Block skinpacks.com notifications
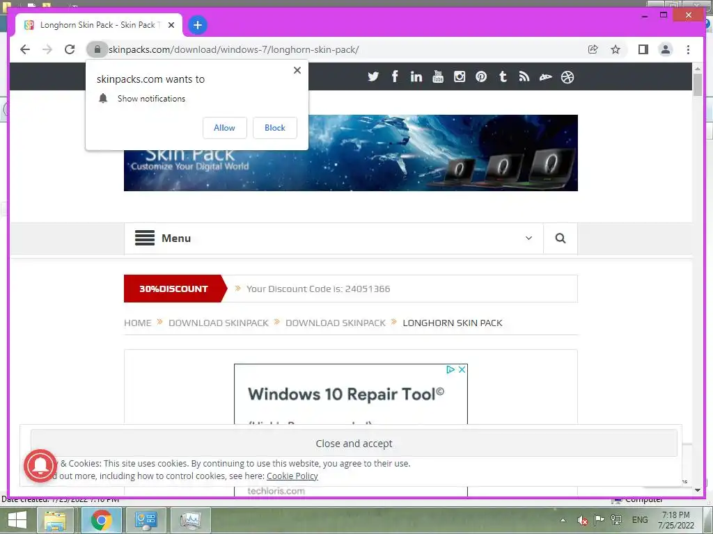713x534 pixels. [274, 128]
